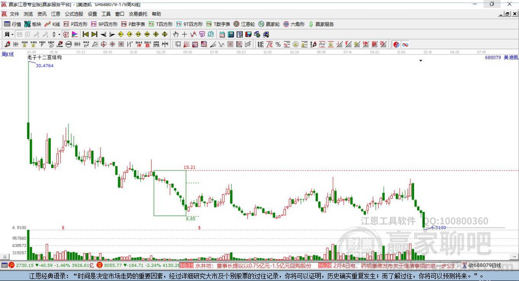Open the T四方形 time square
The height and width of the screenshot is (281, 519).
(161, 24)
